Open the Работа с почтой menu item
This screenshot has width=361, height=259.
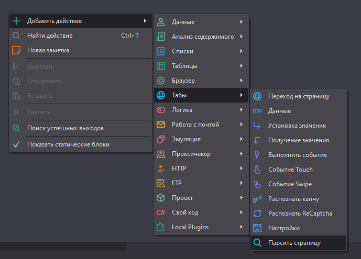tap(195, 125)
